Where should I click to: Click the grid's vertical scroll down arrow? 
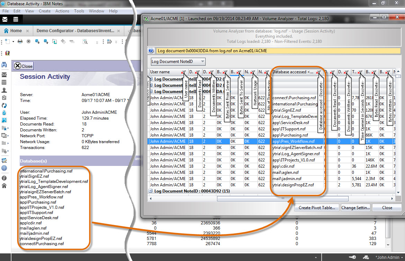point(398,193)
